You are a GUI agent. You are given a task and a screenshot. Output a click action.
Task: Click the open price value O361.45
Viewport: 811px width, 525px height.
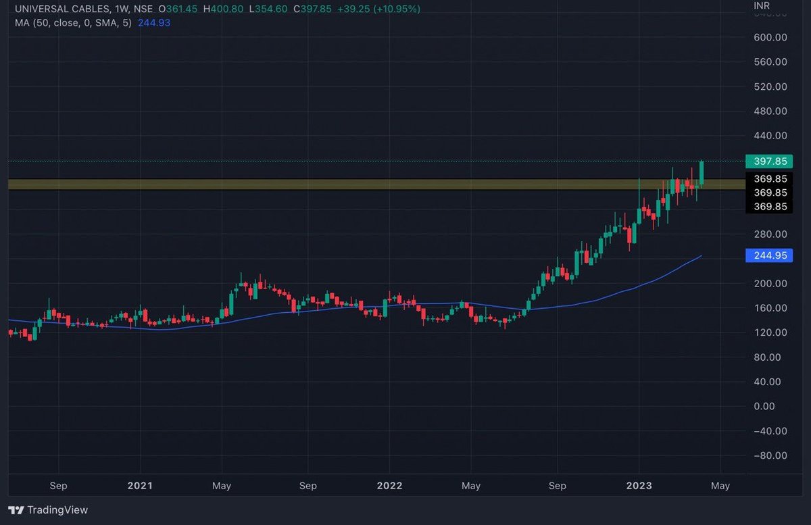pyautogui.click(x=179, y=9)
